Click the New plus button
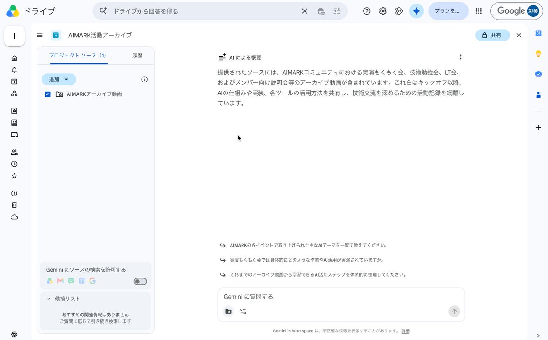 14,36
